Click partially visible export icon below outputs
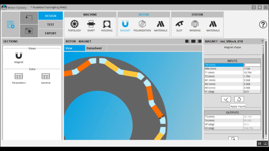The height and width of the screenshot is (151, 269). click(233, 138)
